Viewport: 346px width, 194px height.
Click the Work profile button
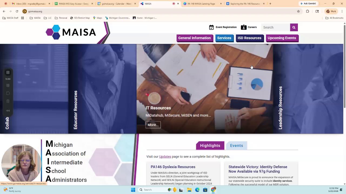(331, 11)
